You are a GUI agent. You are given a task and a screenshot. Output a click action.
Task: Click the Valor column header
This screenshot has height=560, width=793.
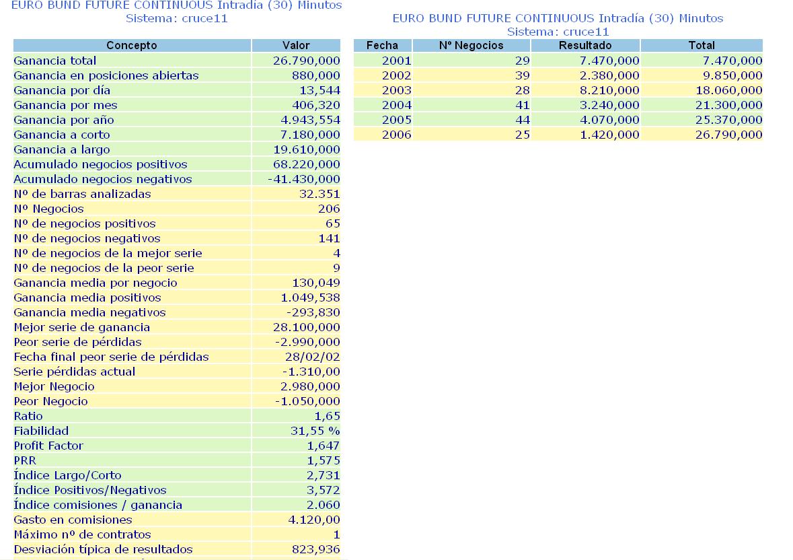297,46
